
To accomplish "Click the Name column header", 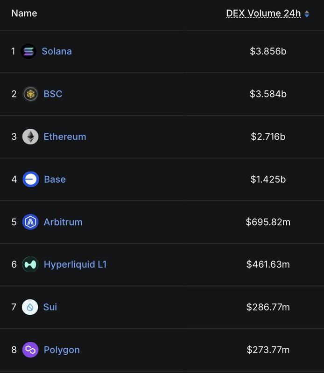I will (x=24, y=14).
